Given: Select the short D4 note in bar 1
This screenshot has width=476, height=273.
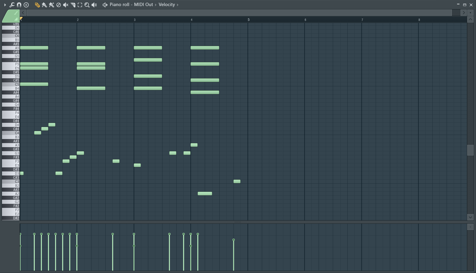Looking at the screenshot, I should click(x=52, y=125).
